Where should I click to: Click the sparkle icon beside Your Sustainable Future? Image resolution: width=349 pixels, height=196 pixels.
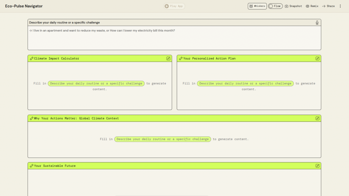[x=31, y=166]
